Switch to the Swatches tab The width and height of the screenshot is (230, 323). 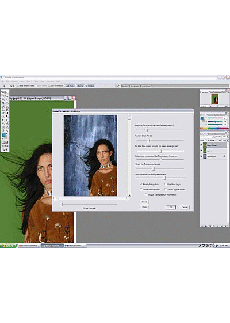(x=210, y=115)
